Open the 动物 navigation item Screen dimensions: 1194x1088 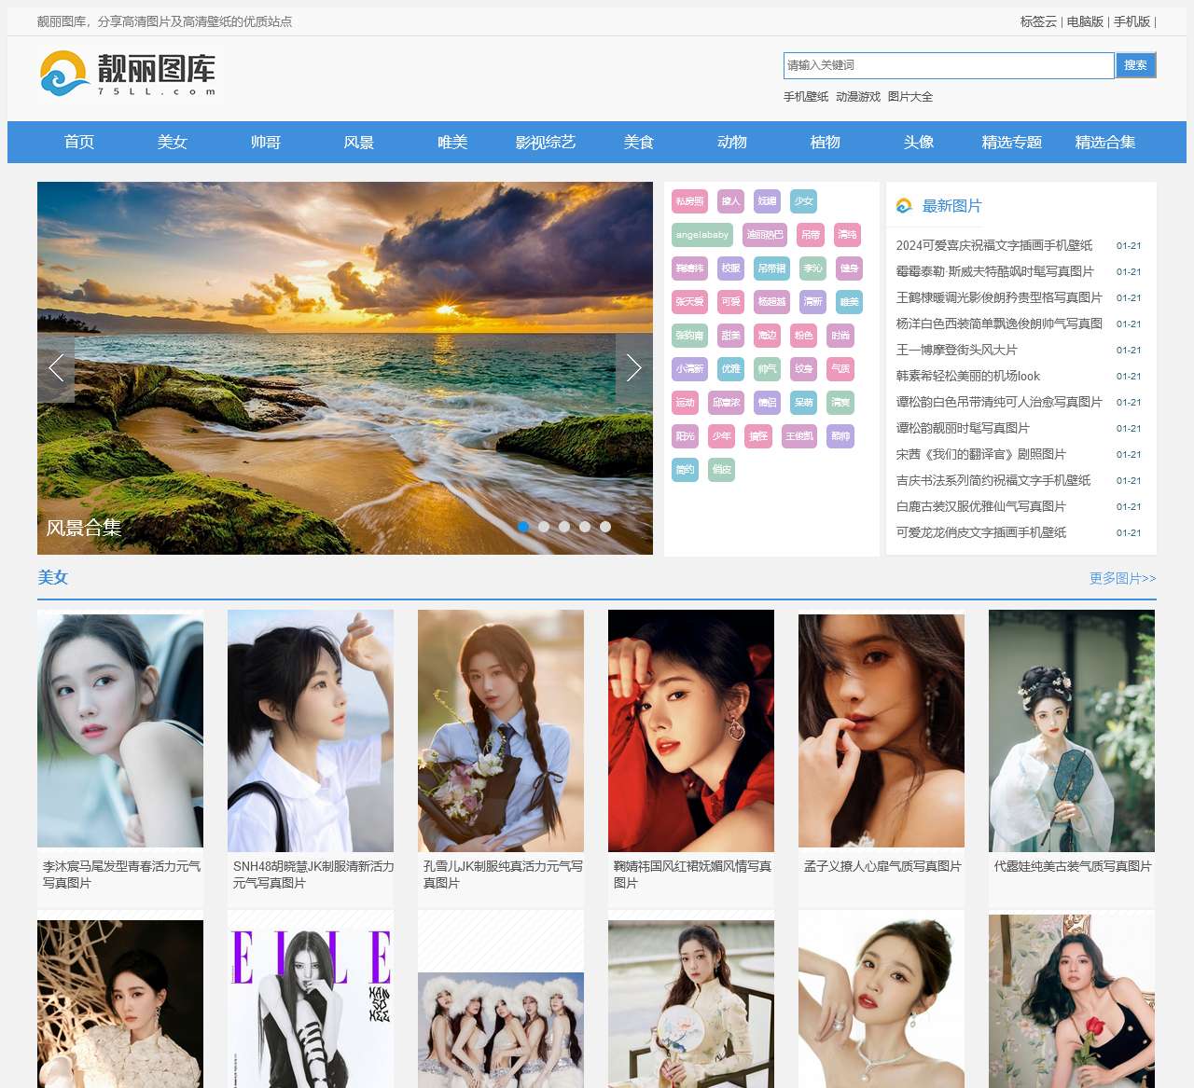pos(732,143)
